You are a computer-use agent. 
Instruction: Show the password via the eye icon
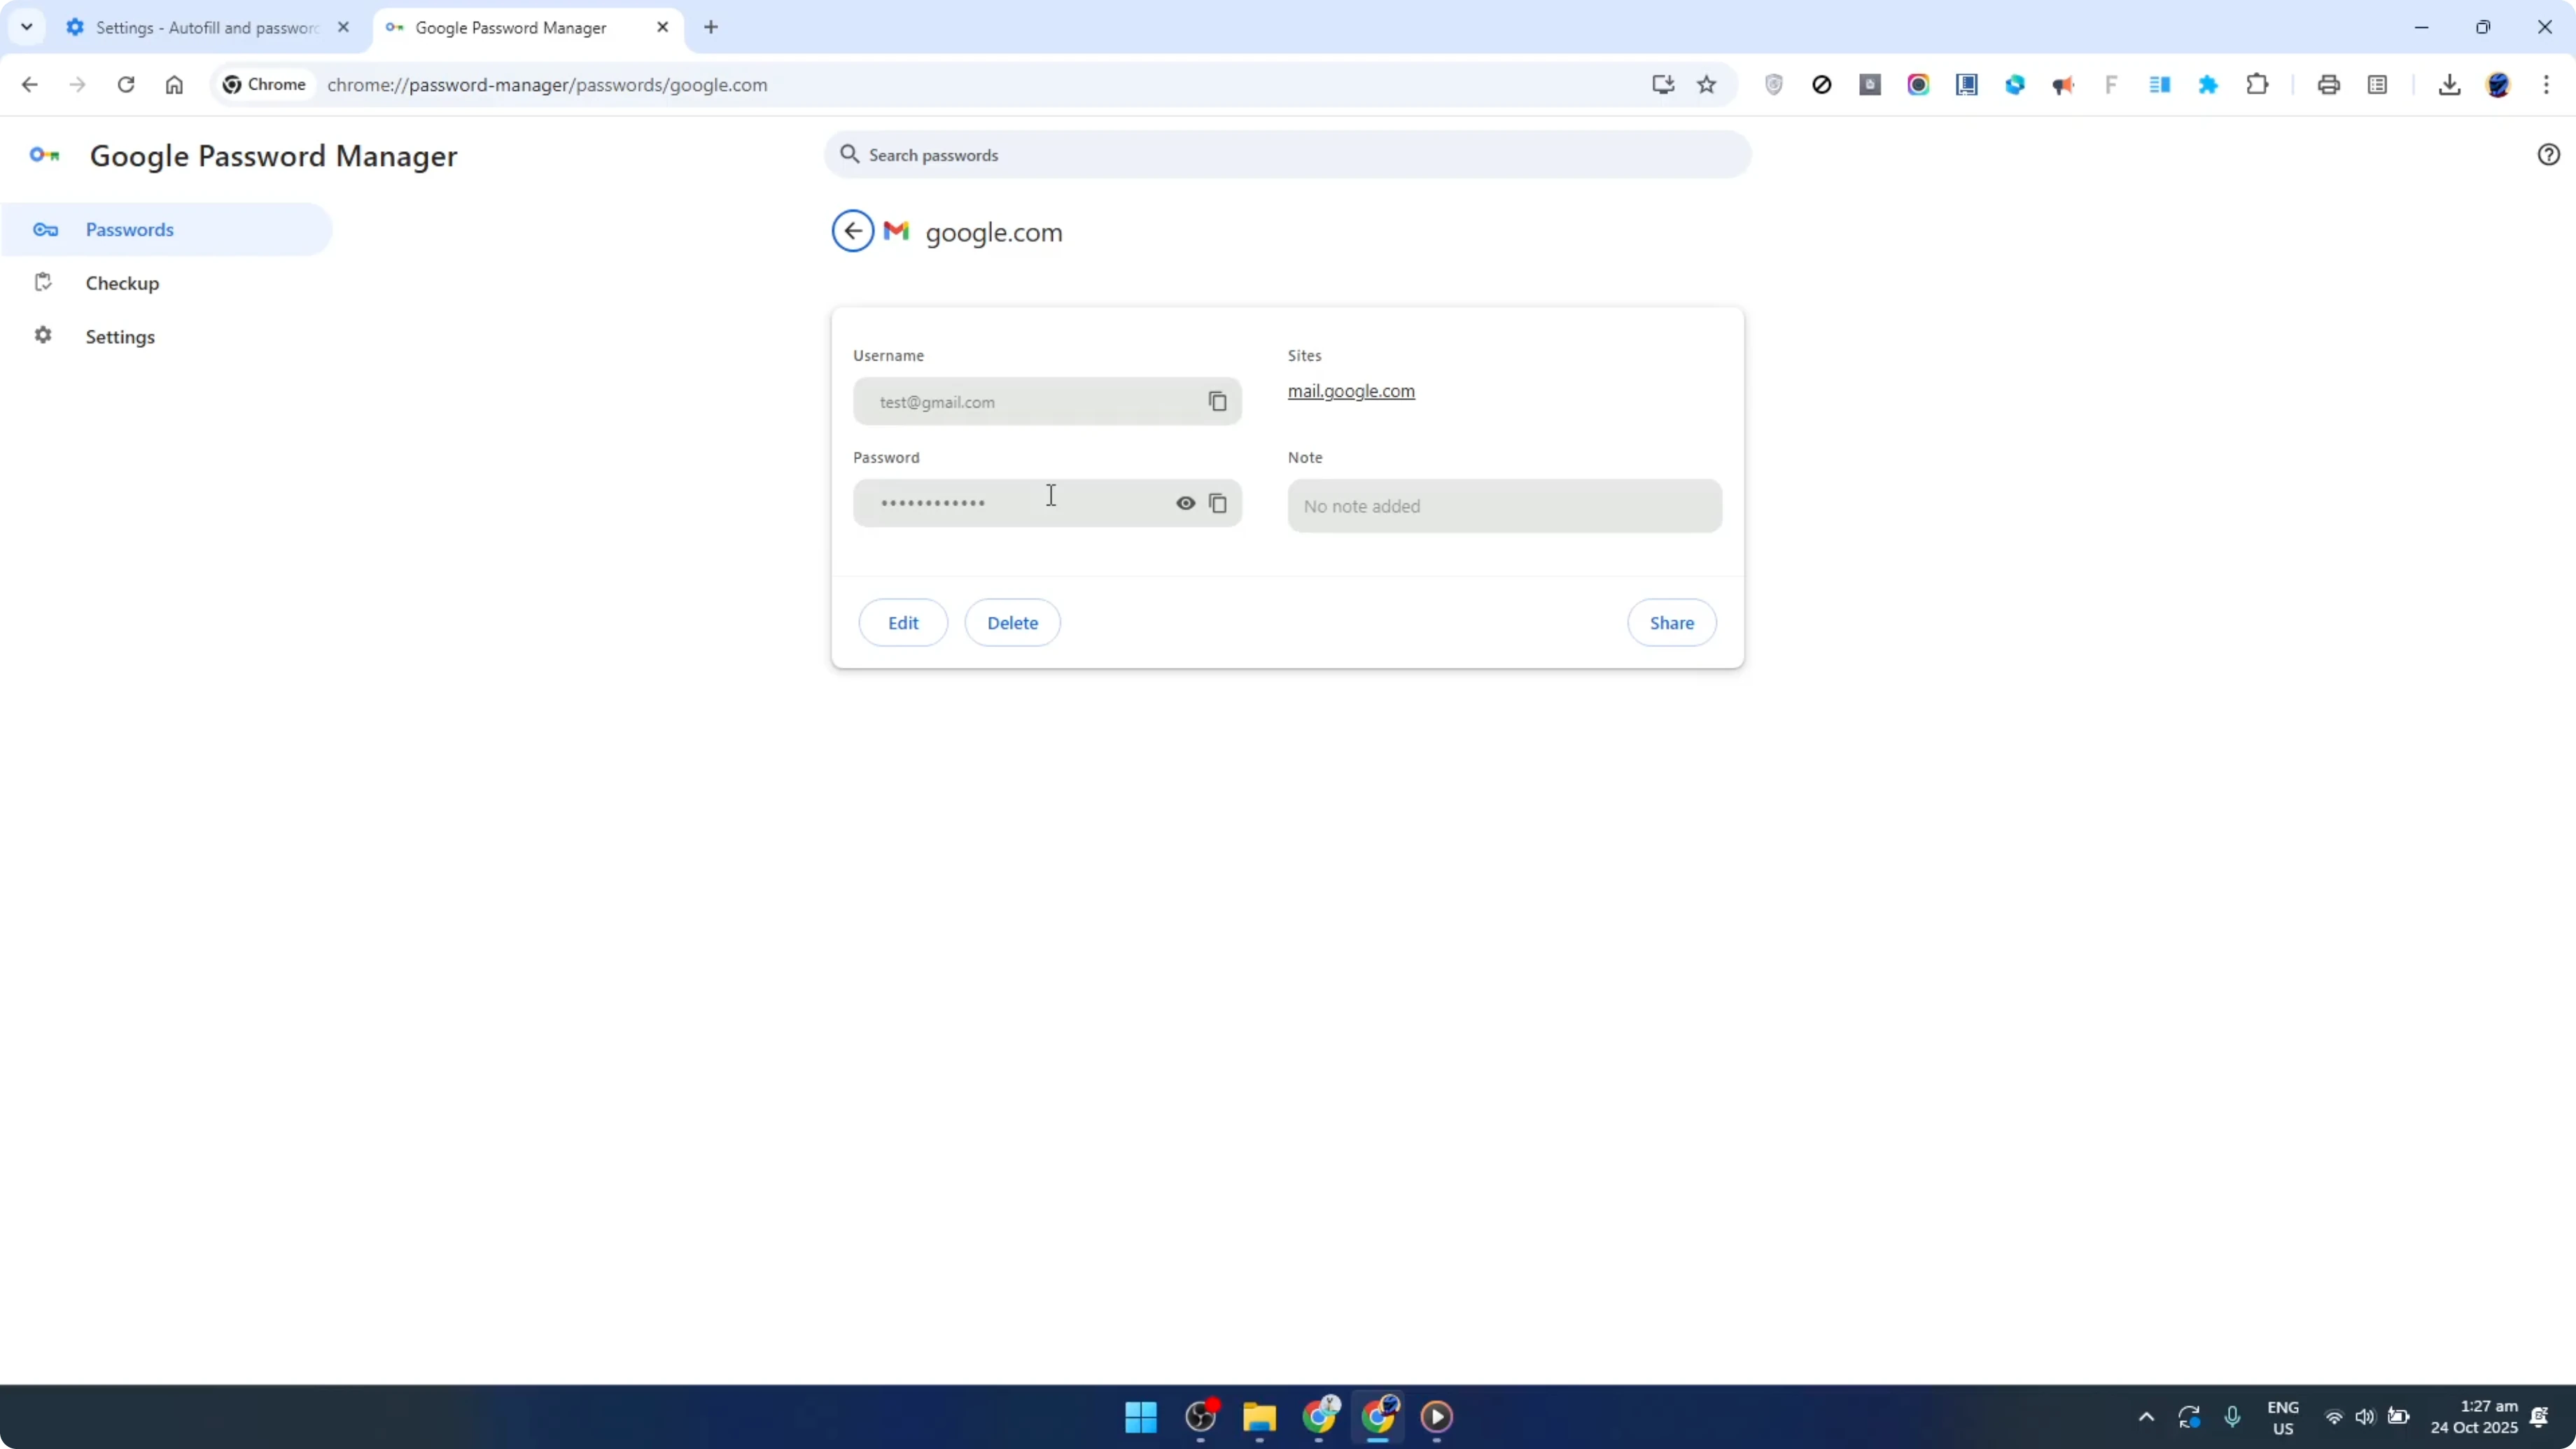click(1185, 503)
